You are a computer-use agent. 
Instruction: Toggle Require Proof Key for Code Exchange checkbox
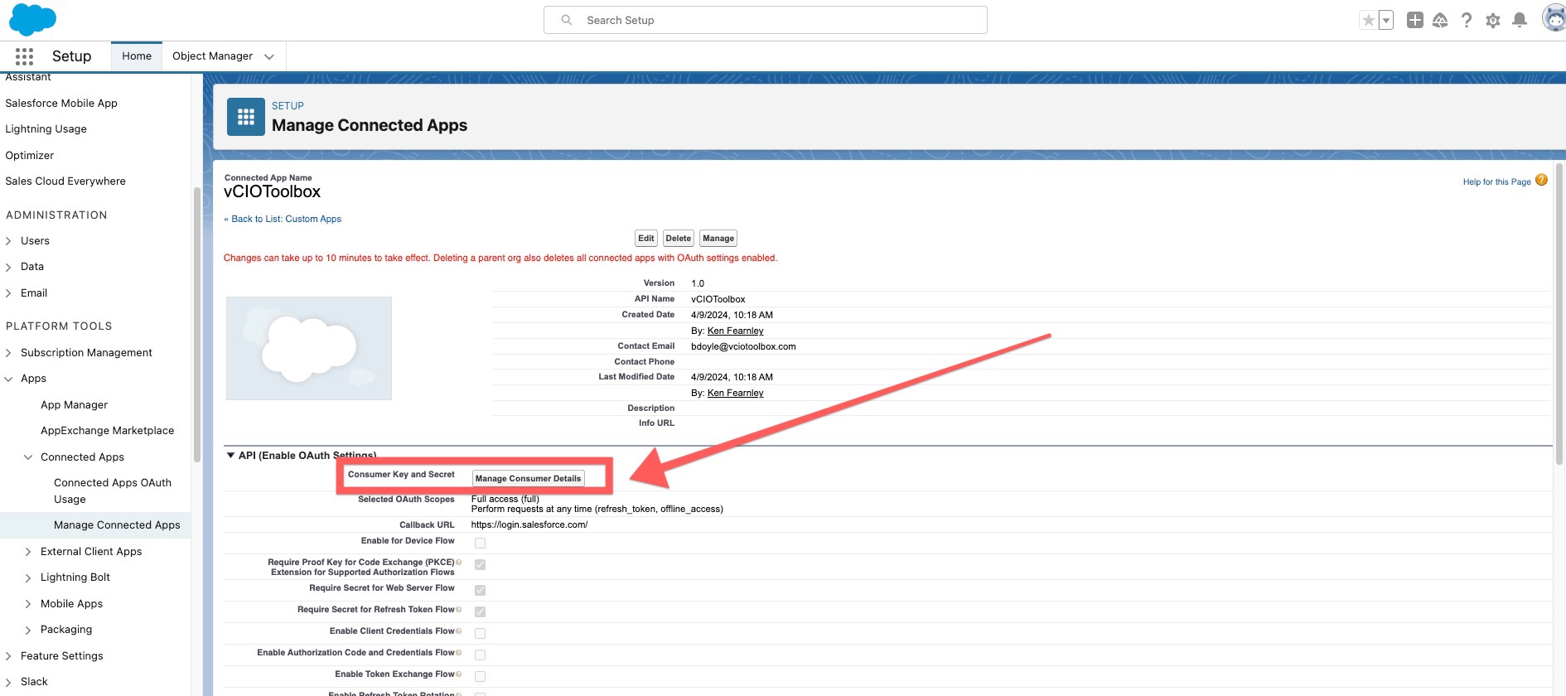[480, 564]
